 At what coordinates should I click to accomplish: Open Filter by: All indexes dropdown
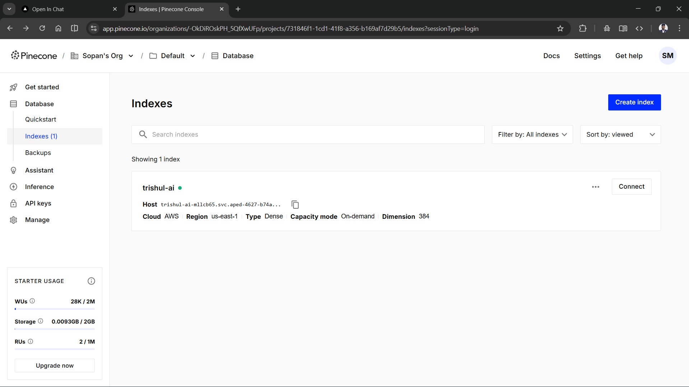click(x=532, y=134)
